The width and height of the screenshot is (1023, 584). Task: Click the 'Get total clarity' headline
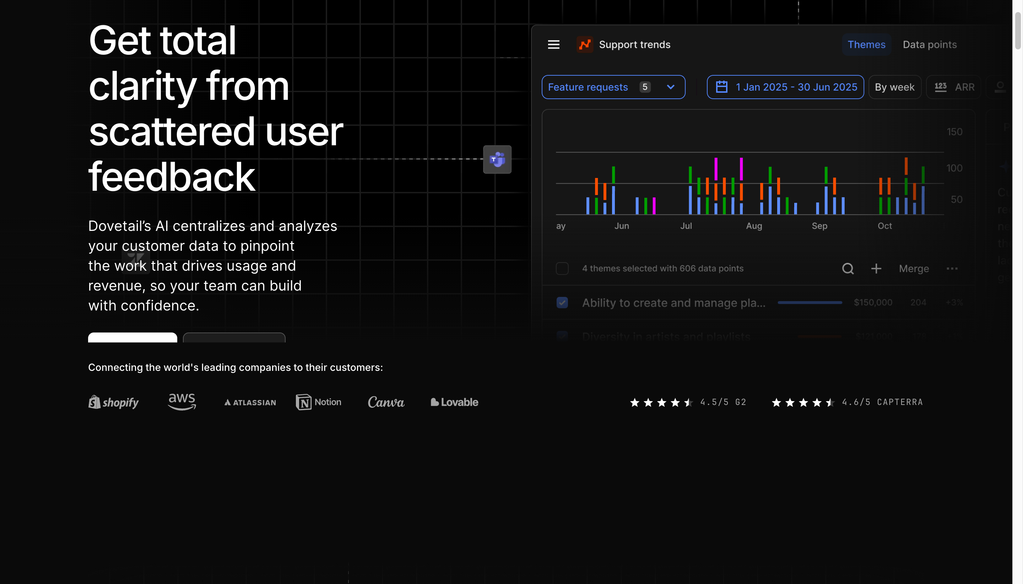pyautogui.click(x=216, y=108)
